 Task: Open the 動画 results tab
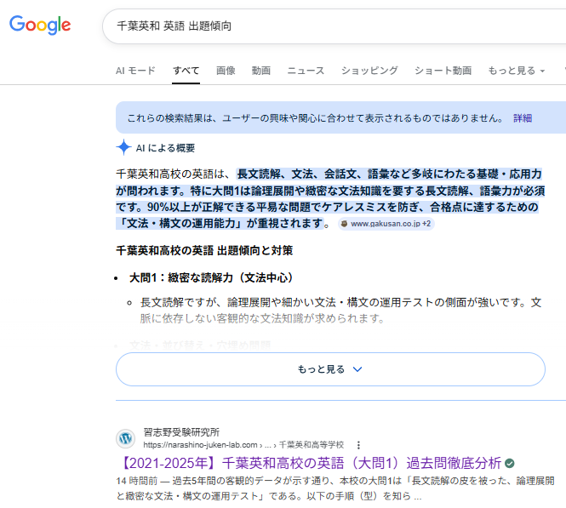[x=261, y=71]
